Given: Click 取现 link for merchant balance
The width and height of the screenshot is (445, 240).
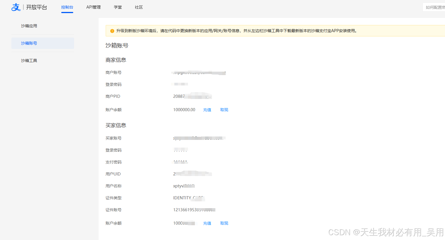Looking at the screenshot, I should tap(224, 110).
